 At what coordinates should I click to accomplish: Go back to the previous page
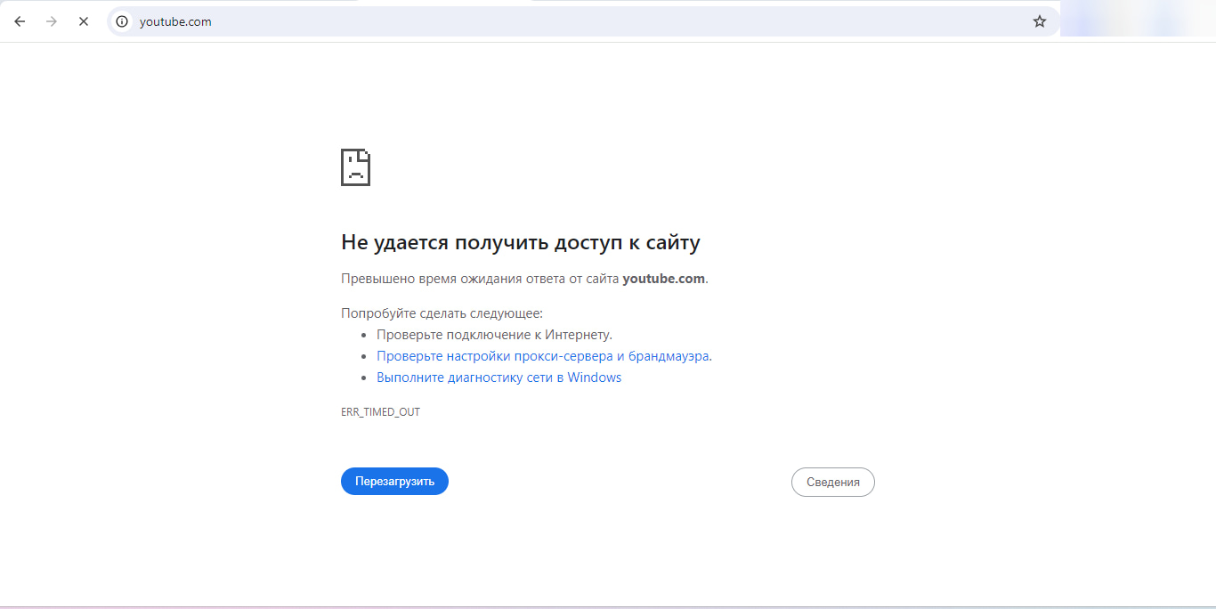coord(20,21)
